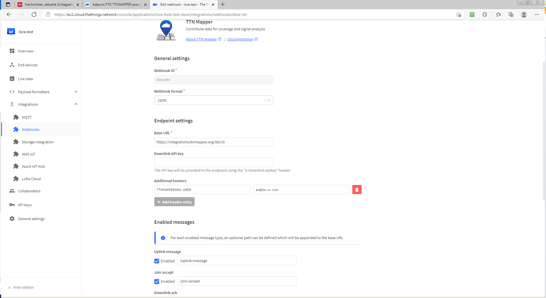
Task: Click the Azure IoT Hub puzzle icon
Action: click(x=16, y=166)
